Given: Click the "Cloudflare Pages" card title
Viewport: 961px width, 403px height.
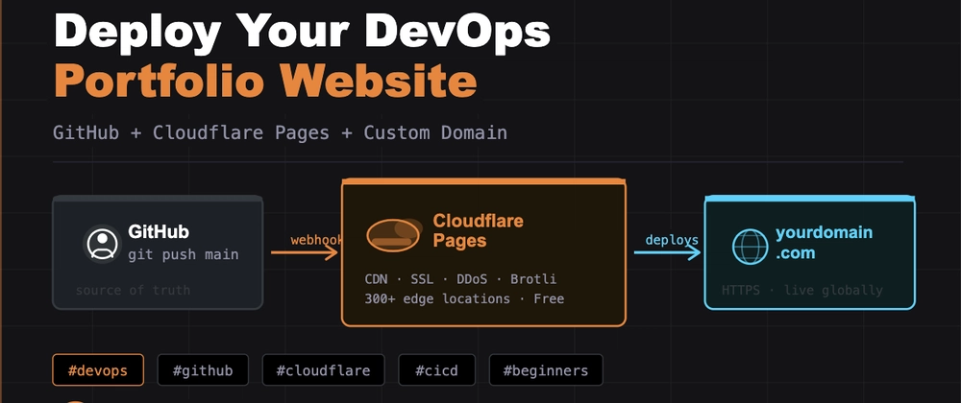Looking at the screenshot, I should click(478, 230).
